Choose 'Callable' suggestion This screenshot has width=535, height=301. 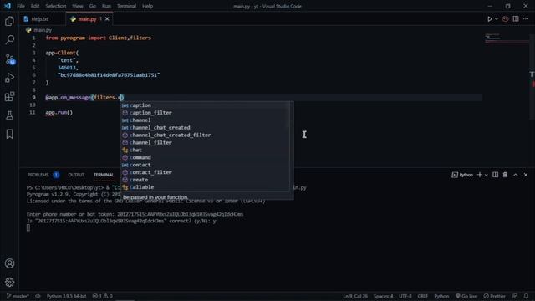tap(205, 187)
